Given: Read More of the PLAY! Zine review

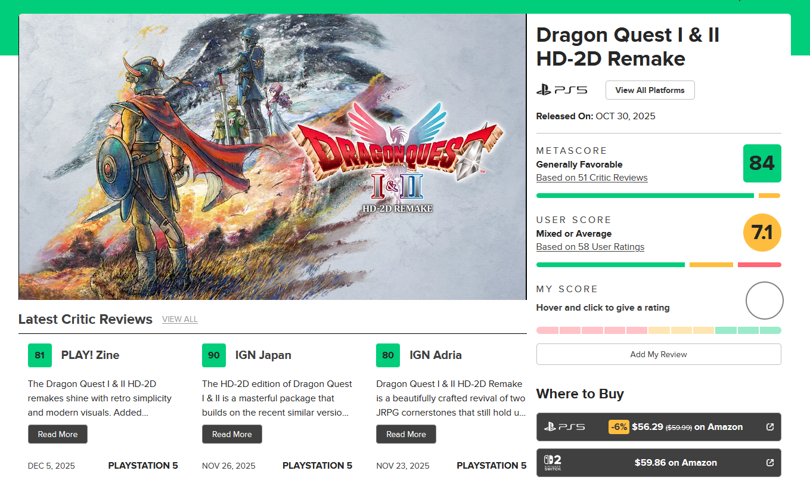Looking at the screenshot, I should (x=58, y=434).
